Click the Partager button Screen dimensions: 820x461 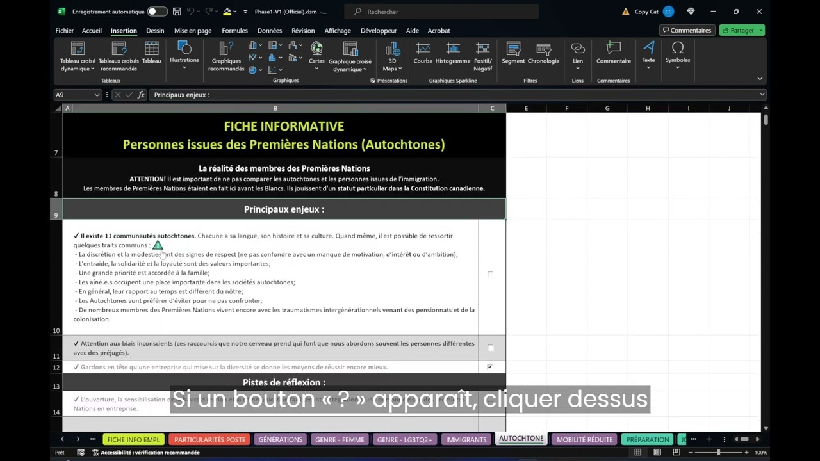click(x=742, y=30)
